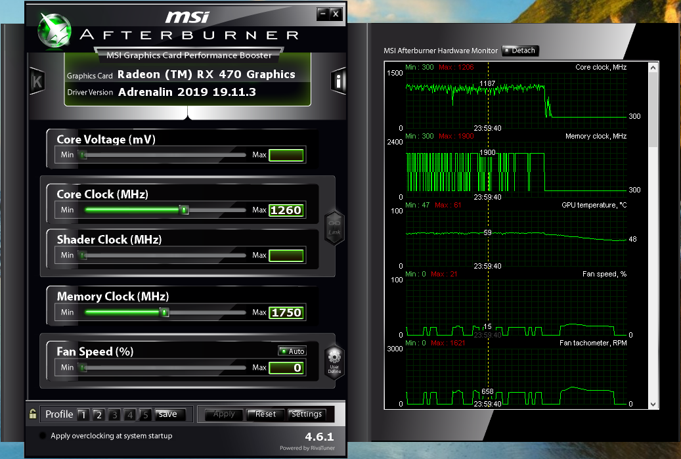Click the MSI Afterburner Hardware Monitor title

[441, 51]
